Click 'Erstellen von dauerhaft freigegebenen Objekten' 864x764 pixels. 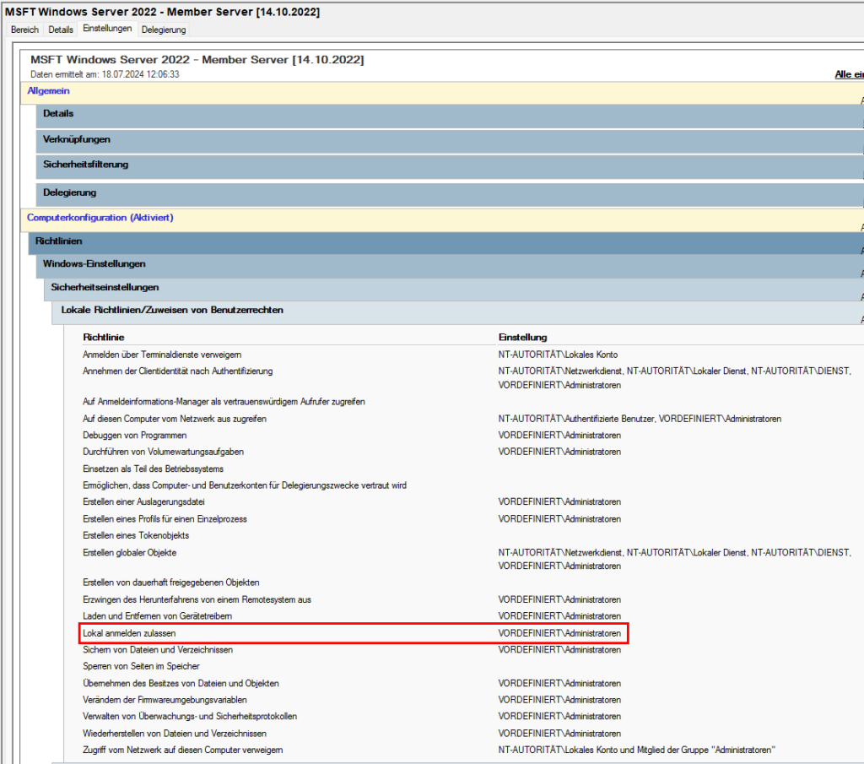coord(170,582)
